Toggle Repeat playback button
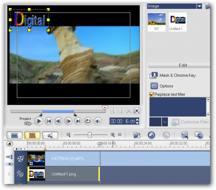216x190 pixels. pyautogui.click(x=88, y=122)
